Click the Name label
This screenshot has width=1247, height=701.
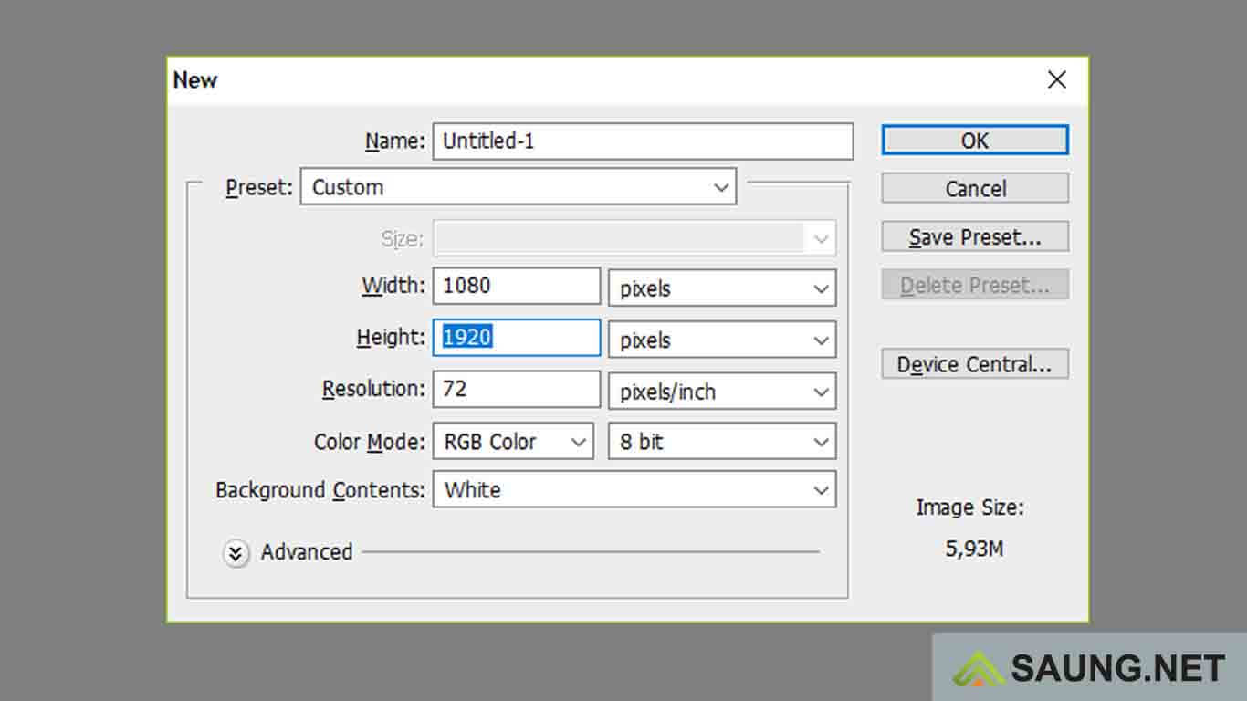point(395,141)
